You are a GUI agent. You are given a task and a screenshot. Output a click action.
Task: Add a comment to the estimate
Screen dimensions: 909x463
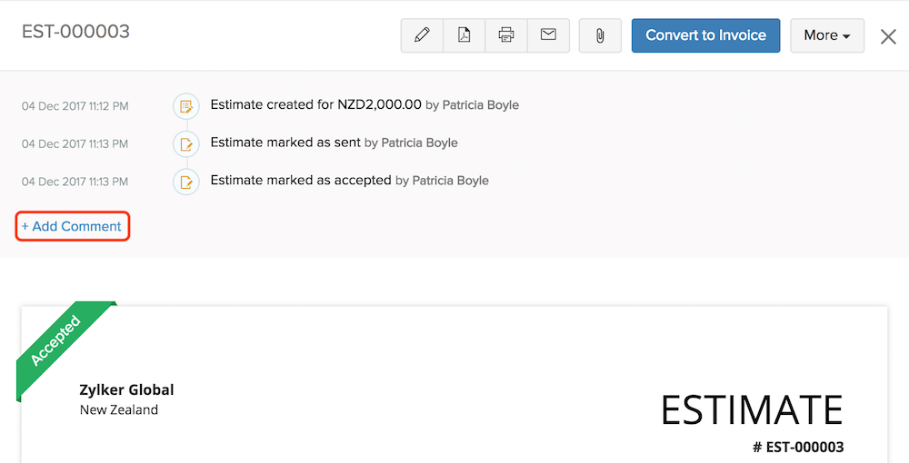pyautogui.click(x=73, y=226)
